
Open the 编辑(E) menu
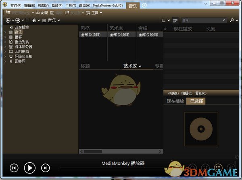point(29,6)
